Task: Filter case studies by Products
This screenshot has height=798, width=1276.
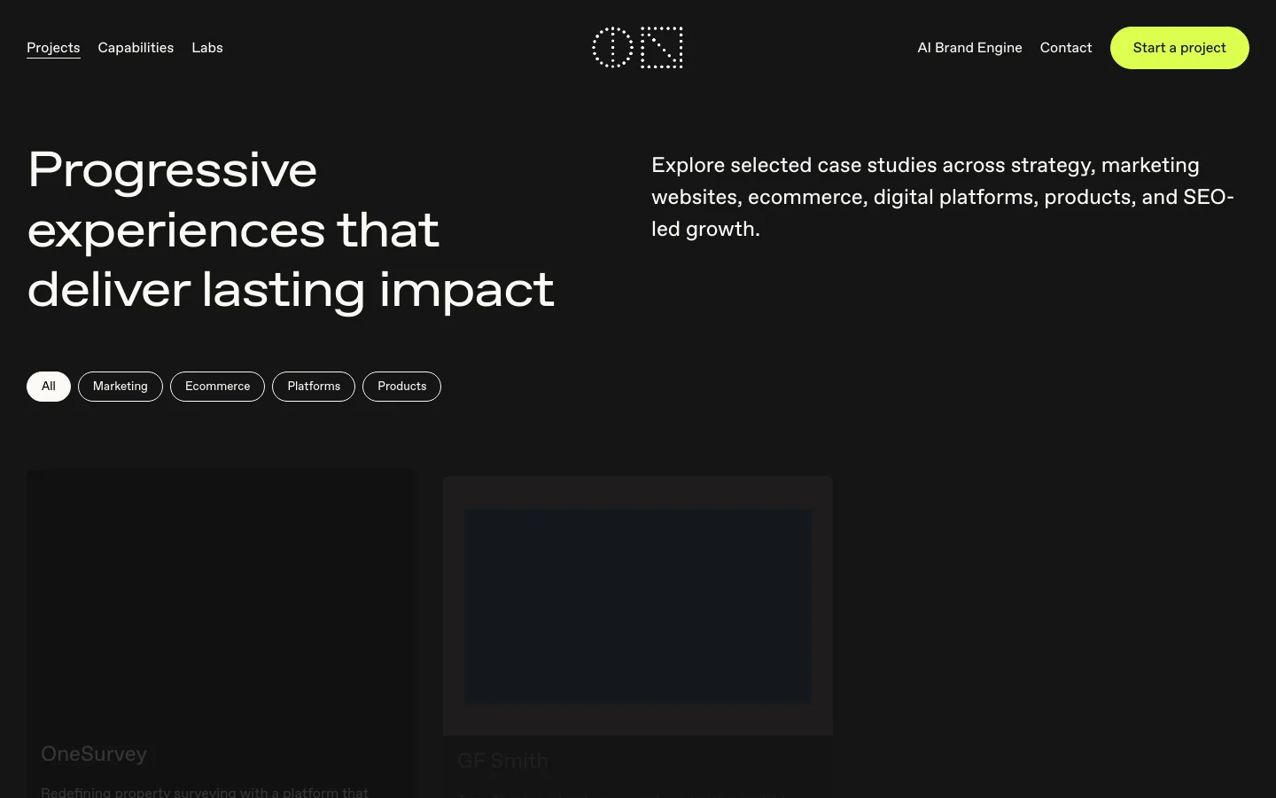Action: click(x=401, y=387)
